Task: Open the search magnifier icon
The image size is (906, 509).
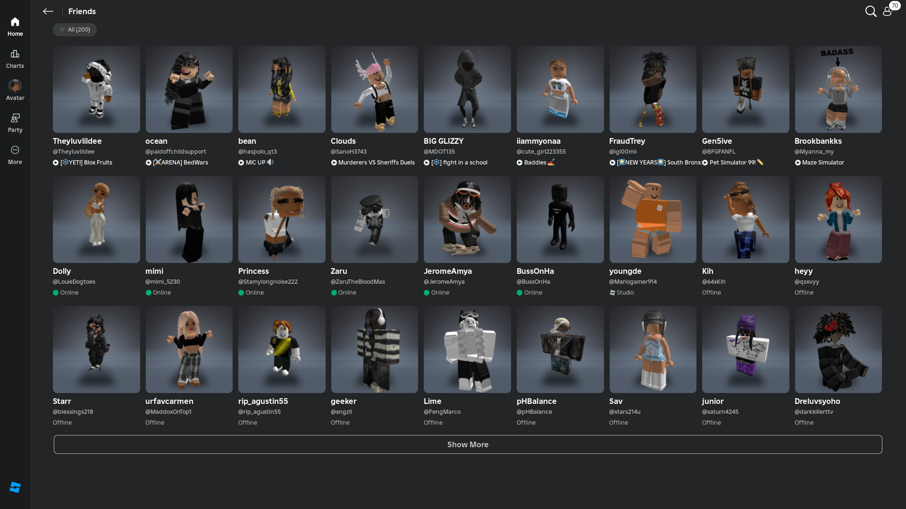Action: tap(871, 11)
